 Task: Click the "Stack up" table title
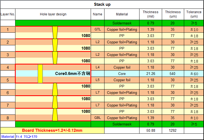[102, 4]
